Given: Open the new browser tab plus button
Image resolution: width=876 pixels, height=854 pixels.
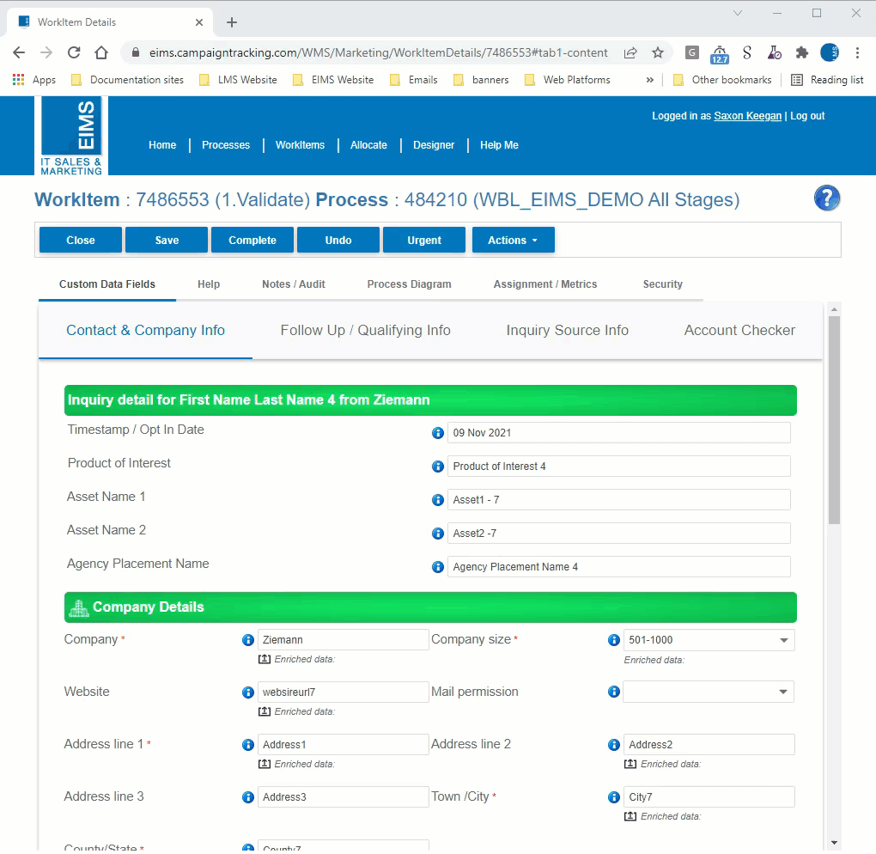Looking at the screenshot, I should pyautogui.click(x=232, y=22).
